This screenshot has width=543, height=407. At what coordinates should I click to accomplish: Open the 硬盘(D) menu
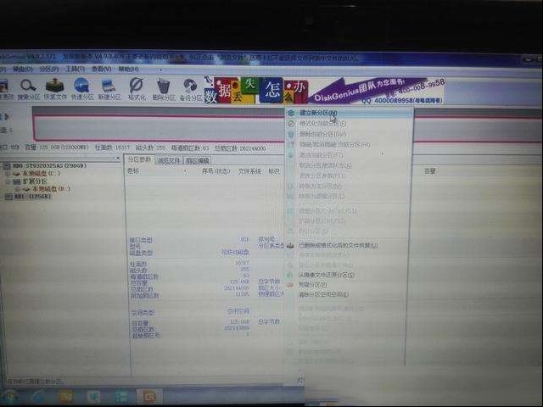coord(23,70)
